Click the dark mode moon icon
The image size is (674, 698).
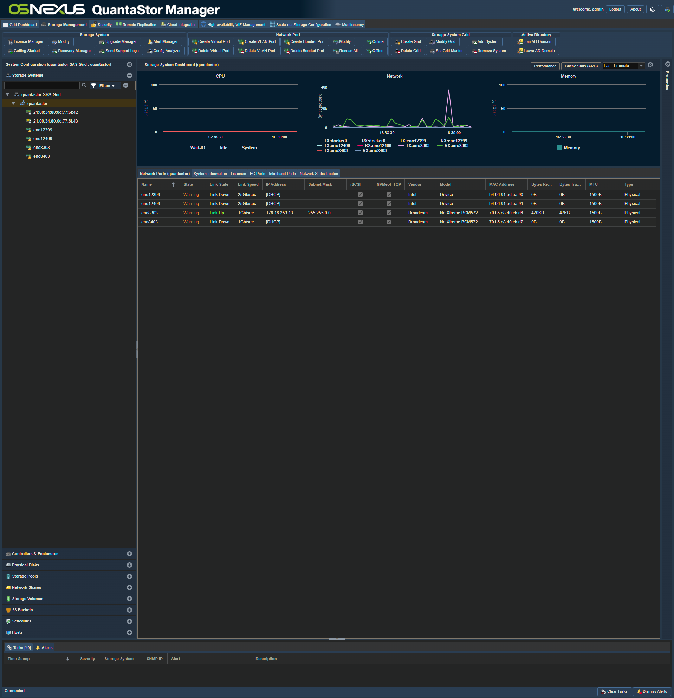pos(652,9)
